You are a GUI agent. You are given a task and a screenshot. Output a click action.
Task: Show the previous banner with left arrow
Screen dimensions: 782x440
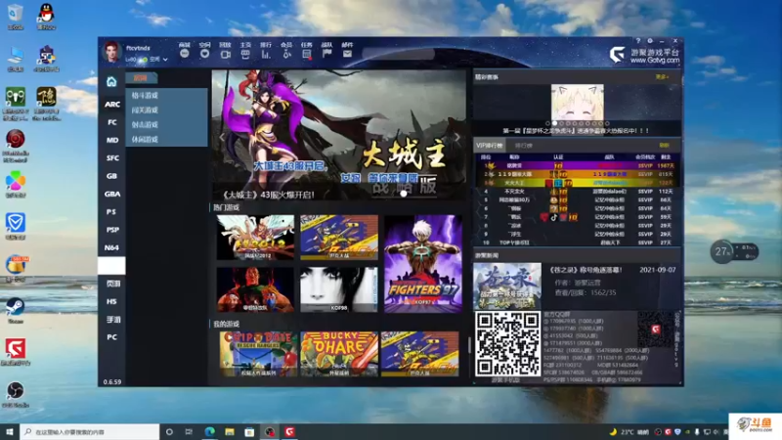pyautogui.click(x=223, y=137)
